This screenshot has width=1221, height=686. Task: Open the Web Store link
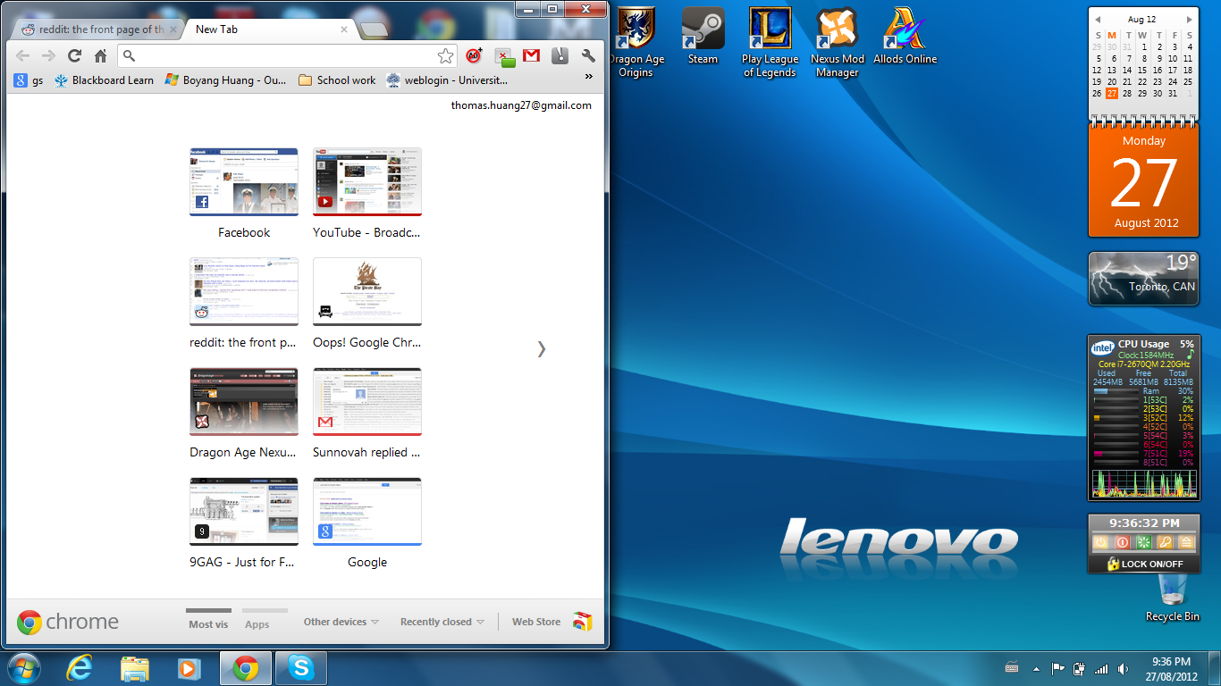(552, 622)
